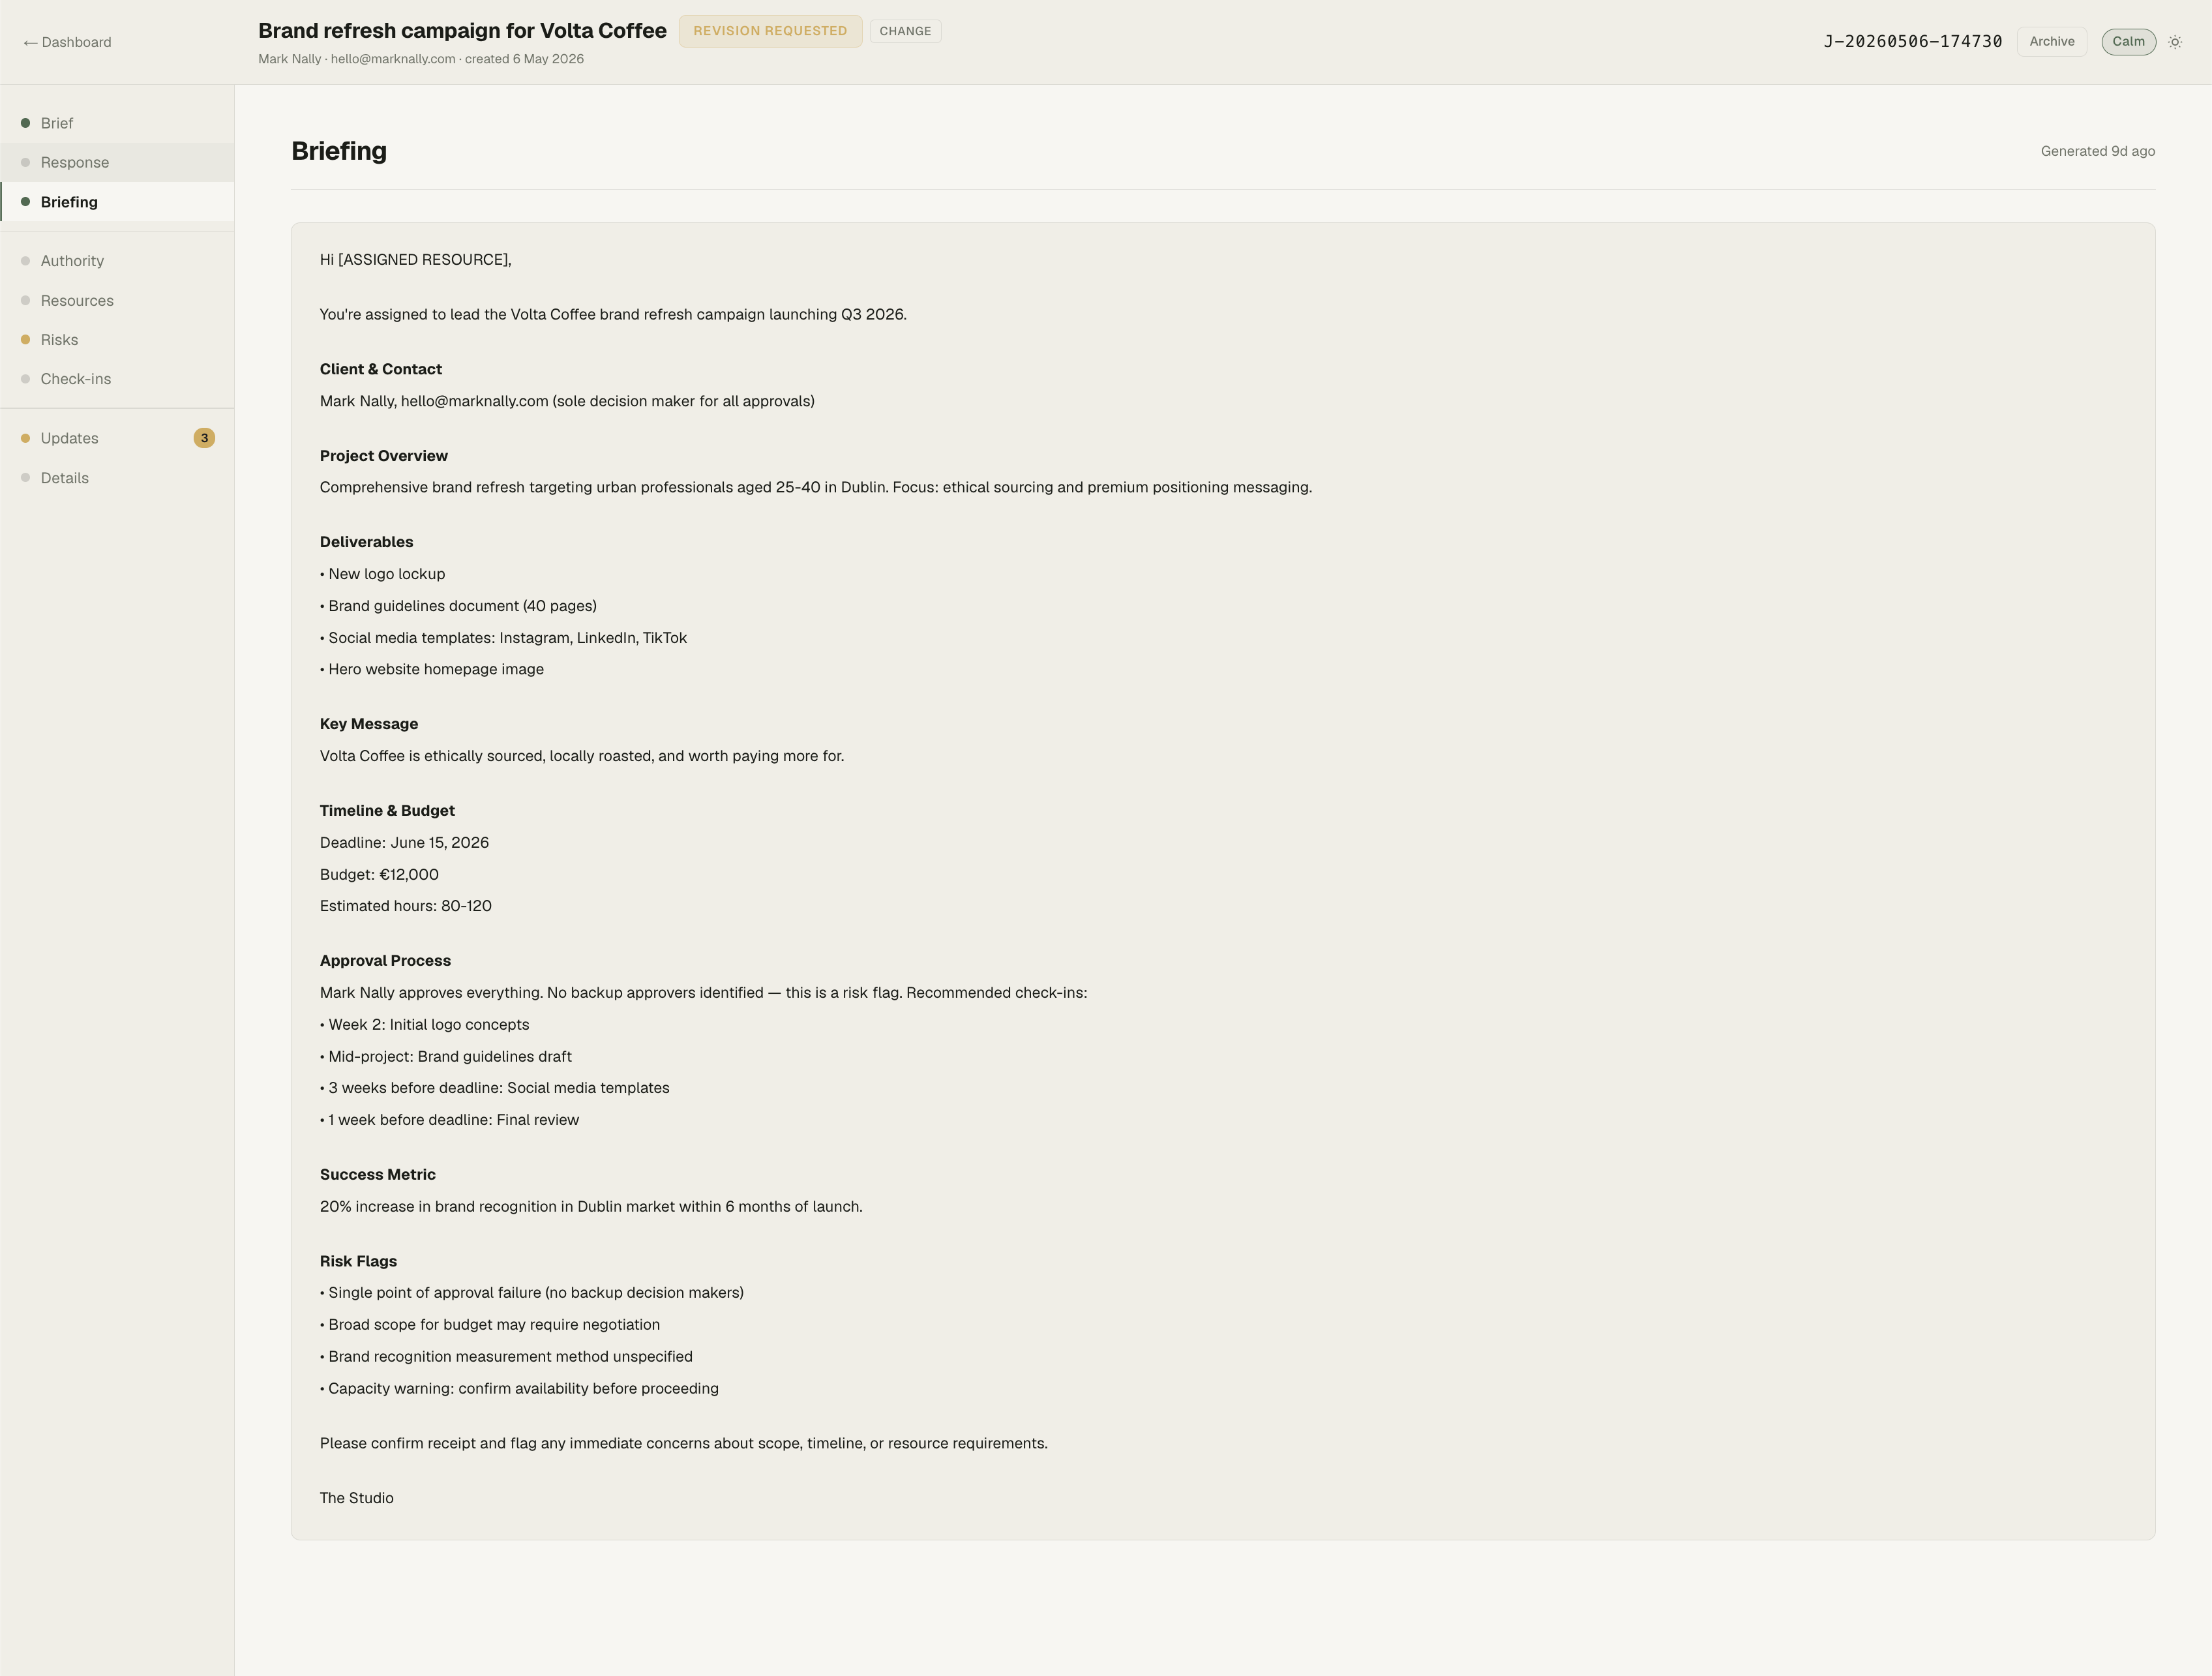Toggle the Calm mode pill
This screenshot has width=2212, height=1676.
point(2128,42)
